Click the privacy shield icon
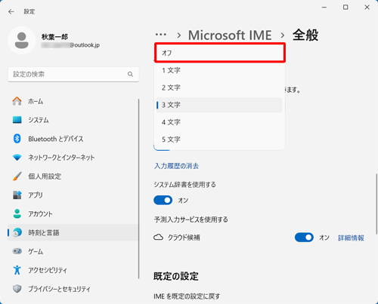The width and height of the screenshot is (378, 304). point(17,289)
